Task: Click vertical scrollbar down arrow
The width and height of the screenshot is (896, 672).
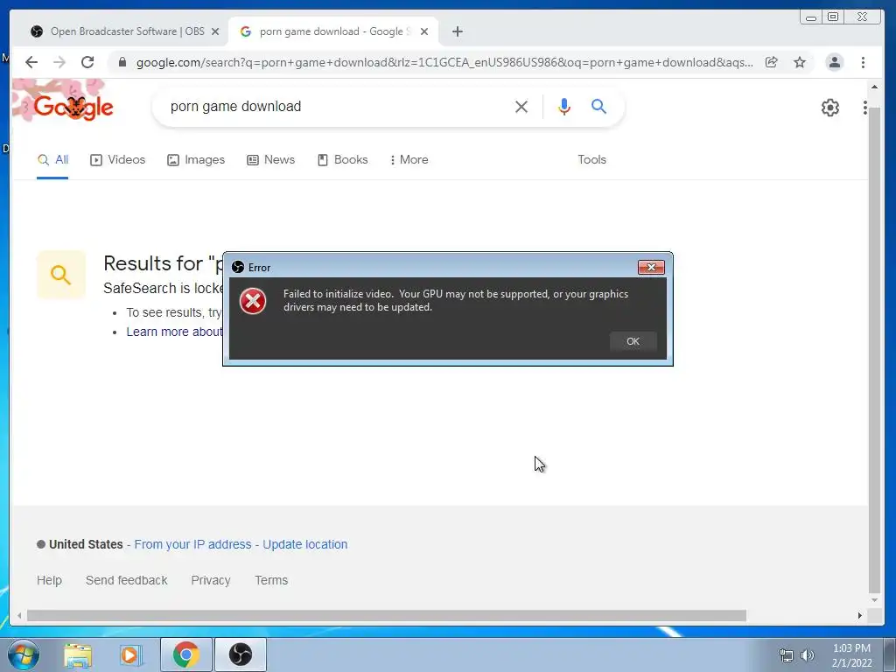Action: click(874, 600)
